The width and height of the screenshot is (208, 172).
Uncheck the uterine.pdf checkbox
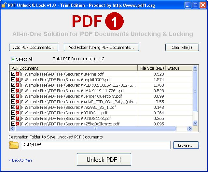[x=13, y=74]
